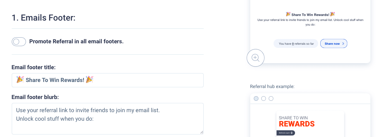The image size is (391, 137).
Task: Click the right party popper emoji in preview title
Action: coord(332,14)
